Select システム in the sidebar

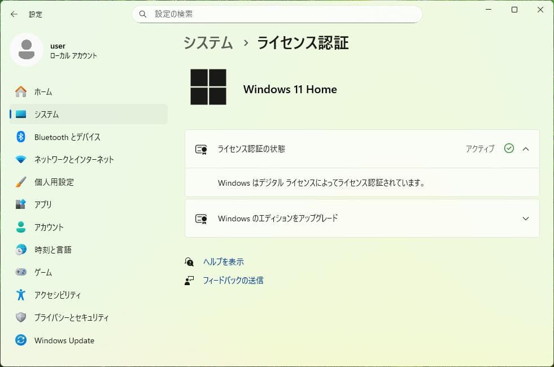89,114
